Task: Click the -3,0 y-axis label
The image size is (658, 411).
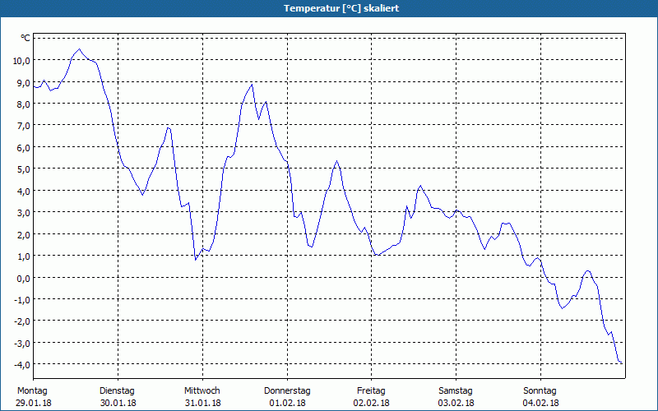Action: pos(23,343)
